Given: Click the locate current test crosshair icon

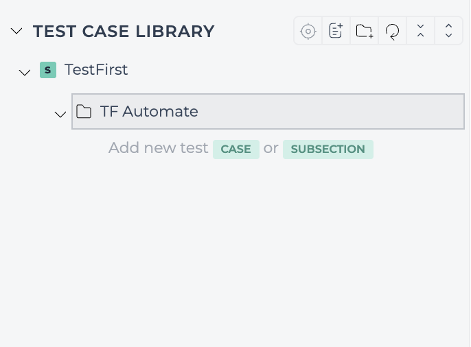Looking at the screenshot, I should (308, 31).
